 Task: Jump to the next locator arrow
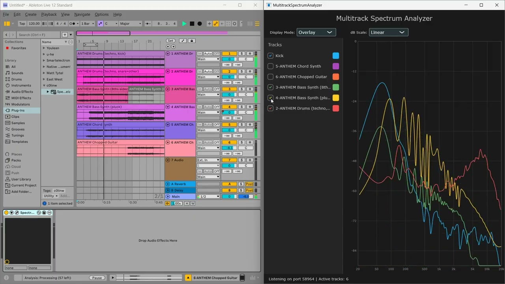(173, 47)
